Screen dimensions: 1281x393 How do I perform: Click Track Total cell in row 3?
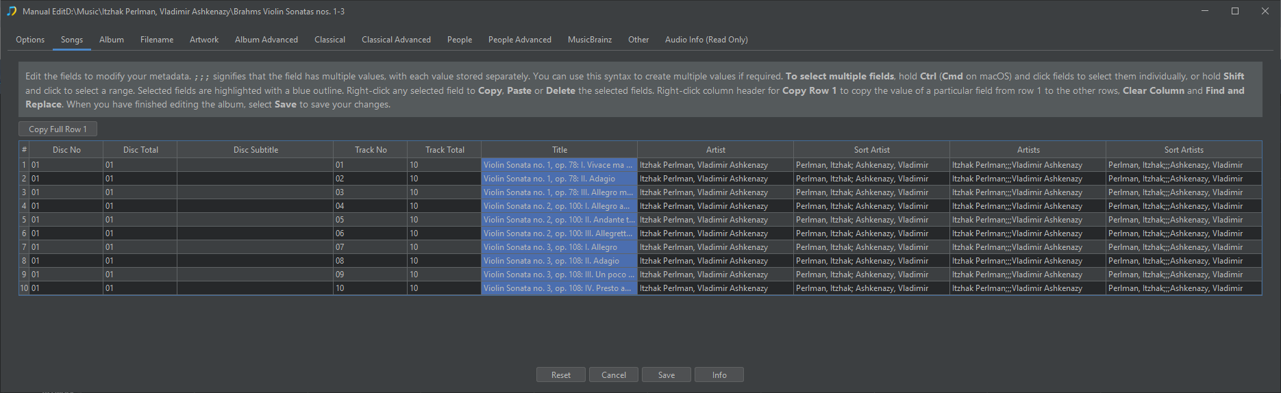point(445,192)
